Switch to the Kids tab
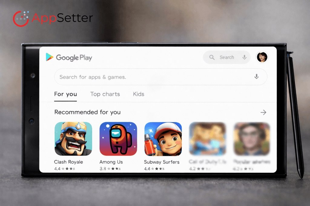This screenshot has width=310, height=206. click(x=139, y=94)
